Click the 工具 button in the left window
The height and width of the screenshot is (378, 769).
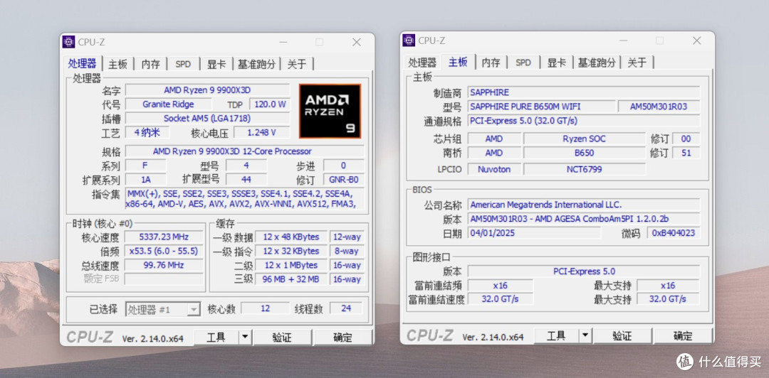pyautogui.click(x=216, y=337)
